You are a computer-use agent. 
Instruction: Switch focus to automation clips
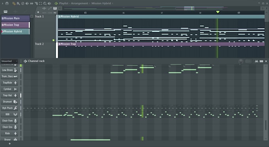coord(50,8)
